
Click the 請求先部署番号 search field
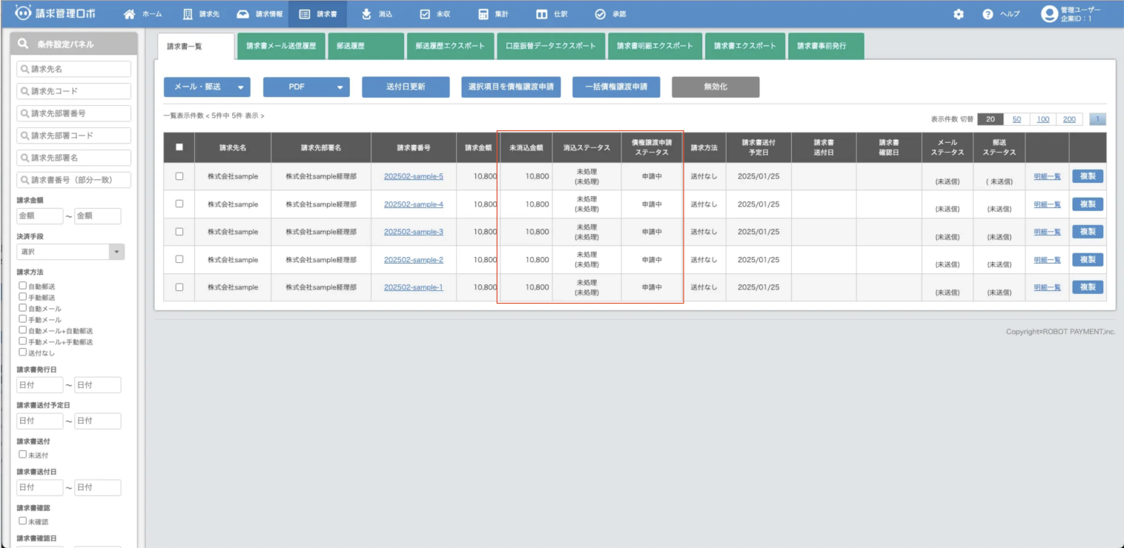click(73, 113)
